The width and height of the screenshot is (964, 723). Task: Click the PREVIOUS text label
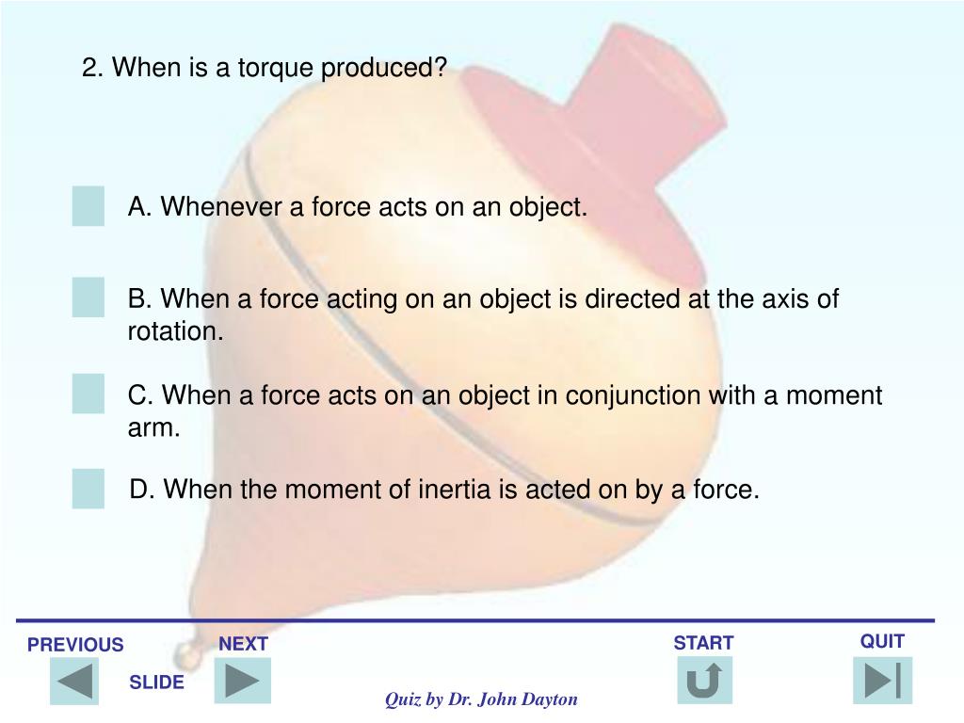point(75,644)
